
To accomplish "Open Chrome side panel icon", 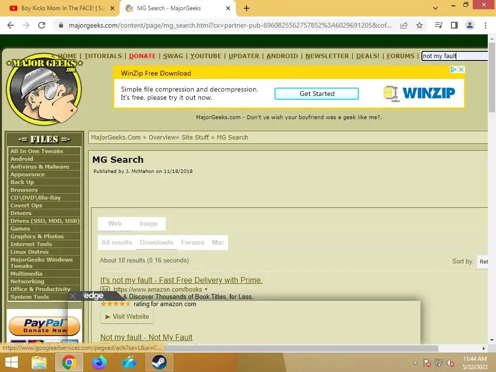I will tap(454, 25).
